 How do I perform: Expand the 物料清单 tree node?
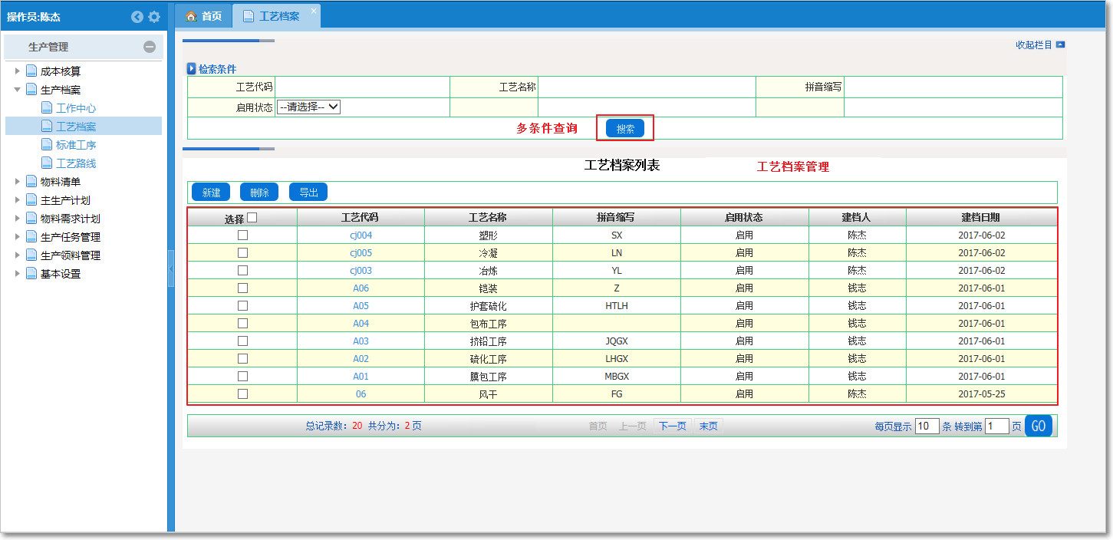[18, 182]
